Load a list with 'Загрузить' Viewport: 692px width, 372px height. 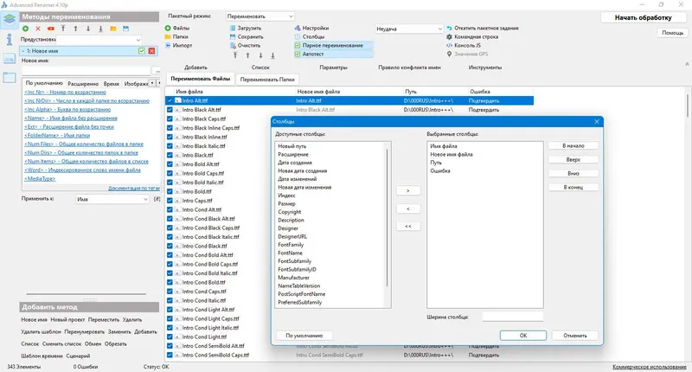[x=246, y=29]
